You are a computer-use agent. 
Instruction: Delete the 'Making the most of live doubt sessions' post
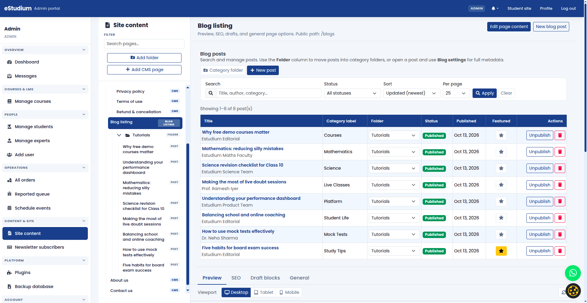click(x=560, y=185)
